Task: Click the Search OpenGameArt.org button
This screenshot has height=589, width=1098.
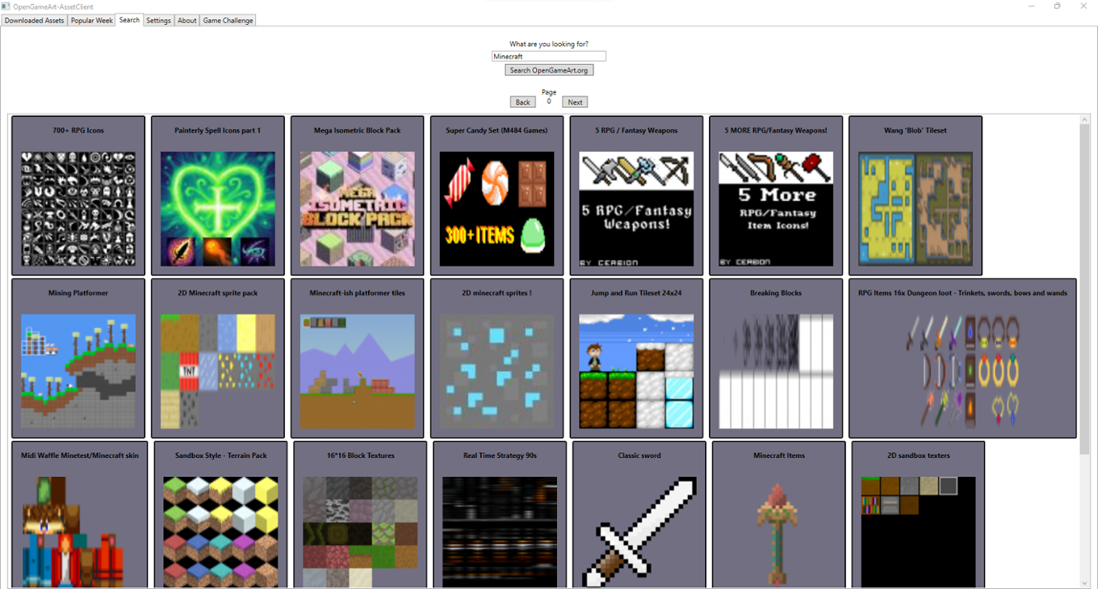Action: 549,69
